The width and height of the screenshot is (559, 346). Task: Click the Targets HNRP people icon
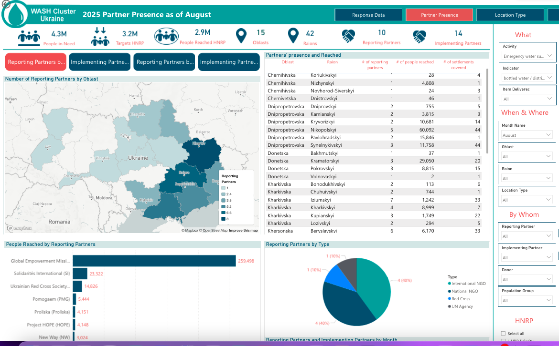coord(100,37)
